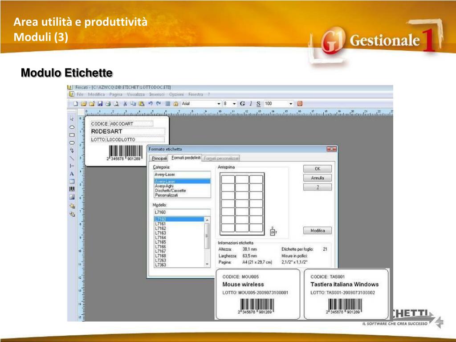
Task: Click the Undo arrow icon
Action: click(x=151, y=103)
